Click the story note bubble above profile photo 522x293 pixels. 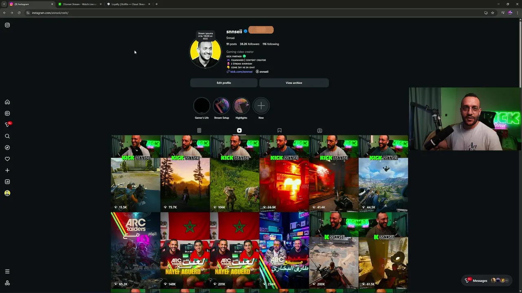click(206, 36)
